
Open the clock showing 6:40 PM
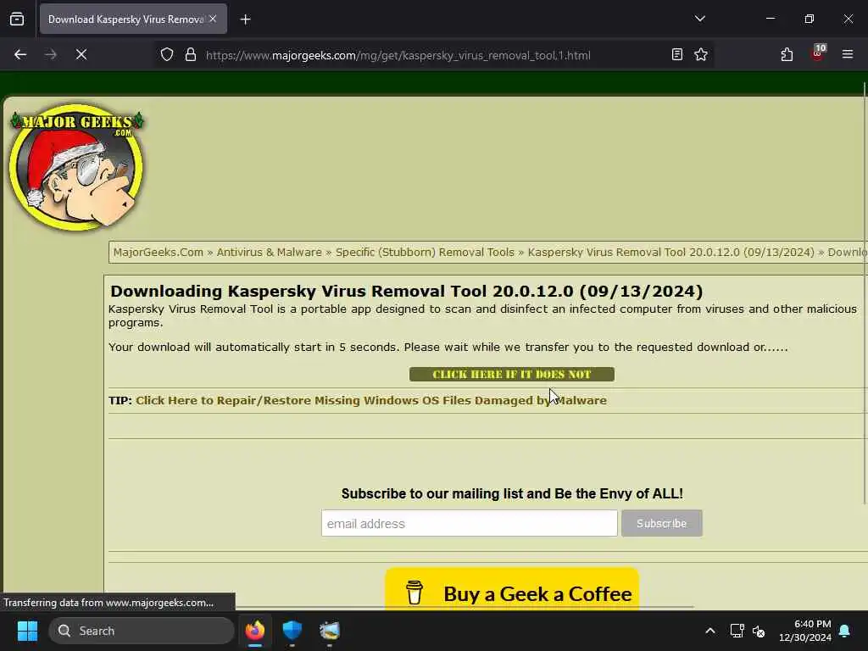click(x=805, y=631)
